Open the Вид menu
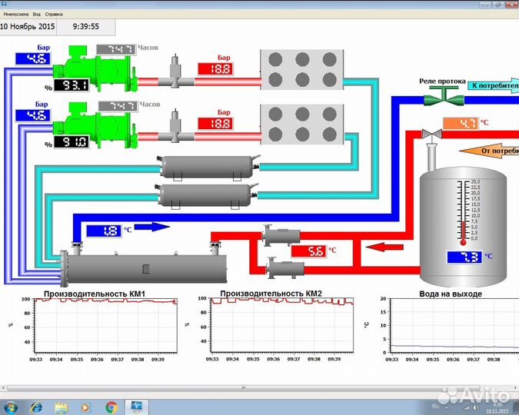This screenshot has height=415, width=519. [36, 14]
